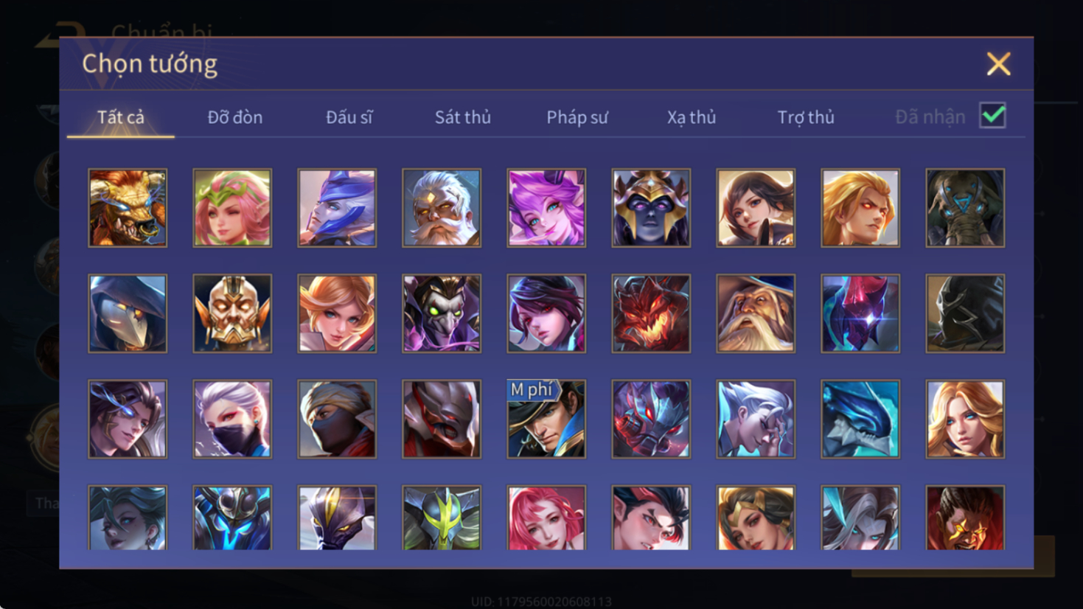1083x609 pixels.
Task: Show the Sát thủ hero list
Action: 462,117
